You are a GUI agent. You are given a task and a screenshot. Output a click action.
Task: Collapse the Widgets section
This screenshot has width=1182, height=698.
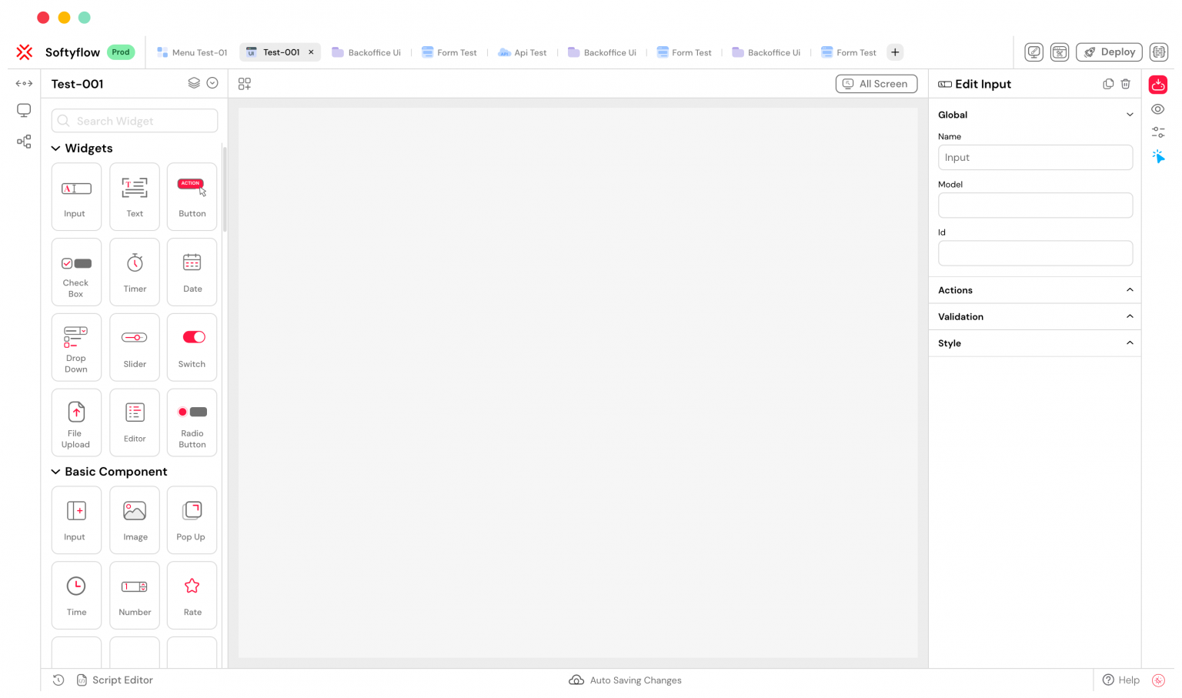pos(55,148)
